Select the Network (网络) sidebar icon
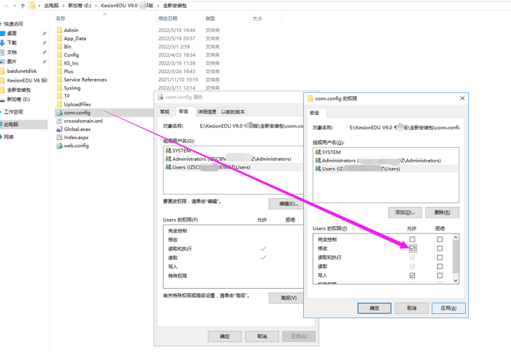This screenshot has height=354, width=511. tap(9, 137)
